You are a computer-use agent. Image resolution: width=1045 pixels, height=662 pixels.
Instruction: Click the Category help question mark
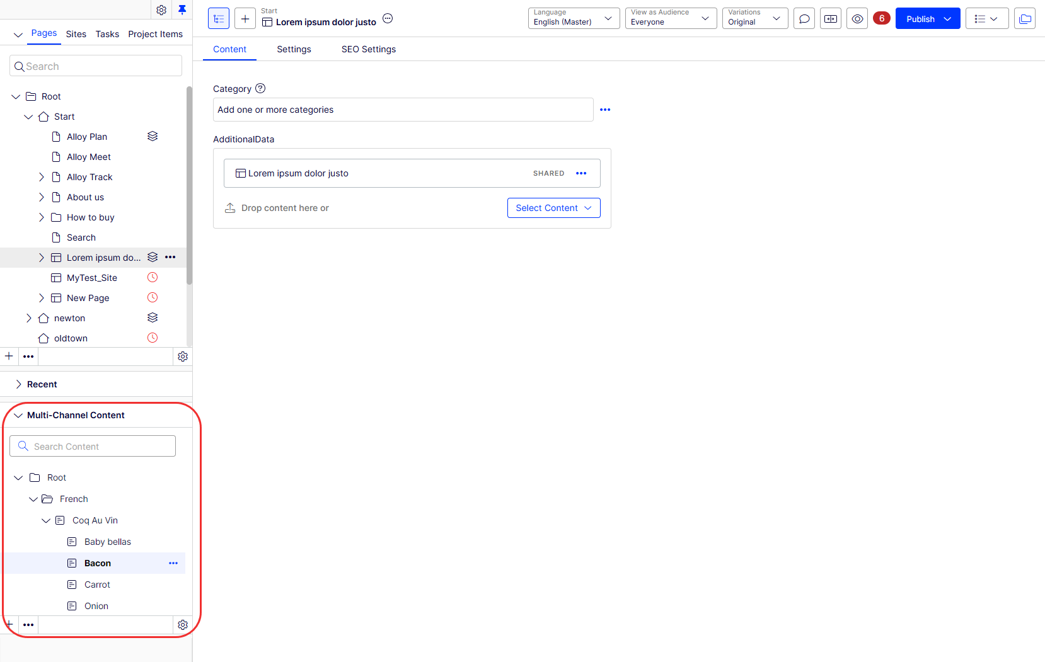pos(260,88)
